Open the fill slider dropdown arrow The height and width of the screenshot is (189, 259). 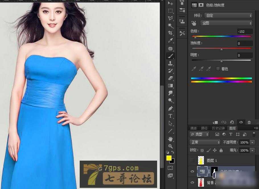point(252,150)
